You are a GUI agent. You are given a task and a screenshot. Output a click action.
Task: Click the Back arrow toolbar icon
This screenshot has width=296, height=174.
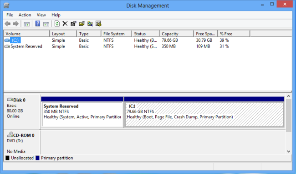tap(8, 24)
